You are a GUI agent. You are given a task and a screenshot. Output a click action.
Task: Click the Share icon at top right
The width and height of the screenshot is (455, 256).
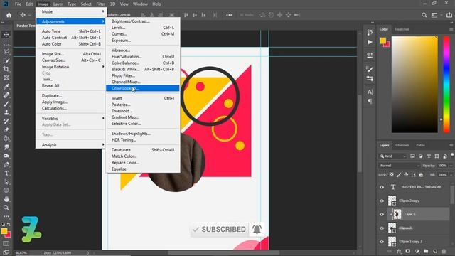coord(449,15)
